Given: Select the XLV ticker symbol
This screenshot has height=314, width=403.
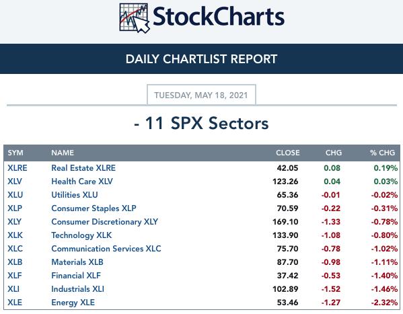Looking at the screenshot, I should tap(15, 182).
